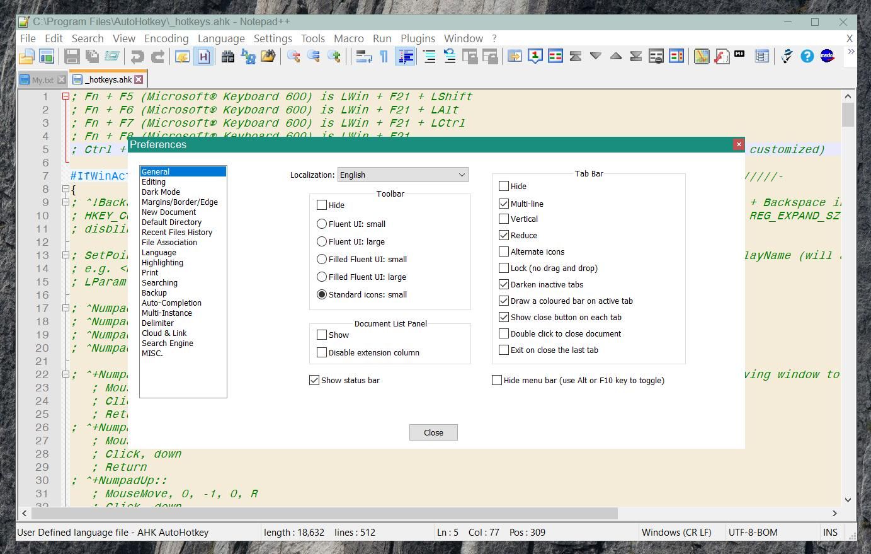This screenshot has height=554, width=871.
Task: Check Show in Document List Panel
Action: coord(322,335)
